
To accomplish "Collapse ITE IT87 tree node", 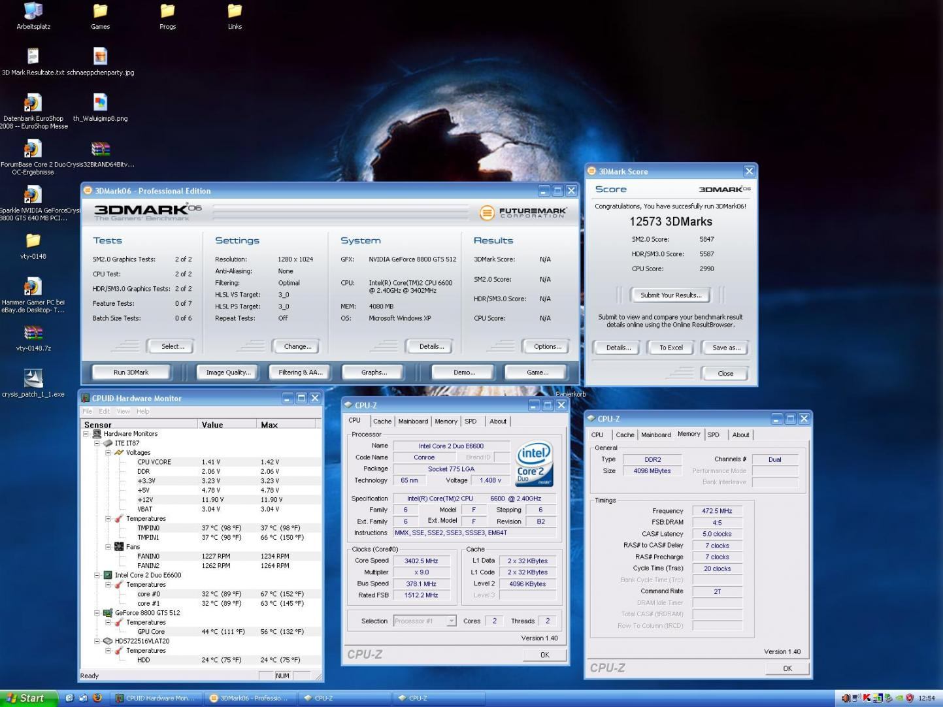I will [x=97, y=443].
